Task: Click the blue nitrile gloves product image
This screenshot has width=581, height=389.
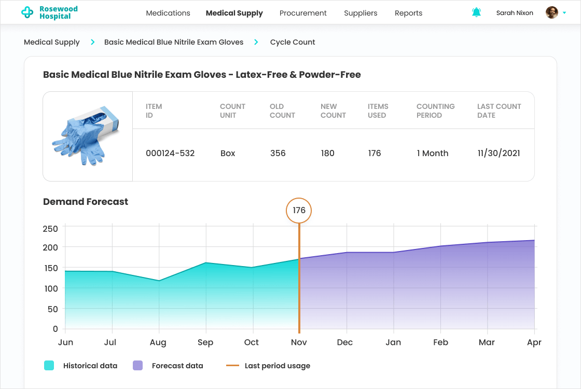Action: tap(87, 136)
